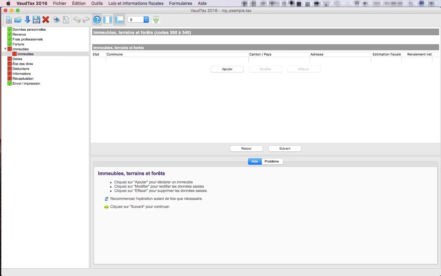Click the green checkmark beside Fortune
This screenshot has height=276, width=441.
tap(9, 44)
